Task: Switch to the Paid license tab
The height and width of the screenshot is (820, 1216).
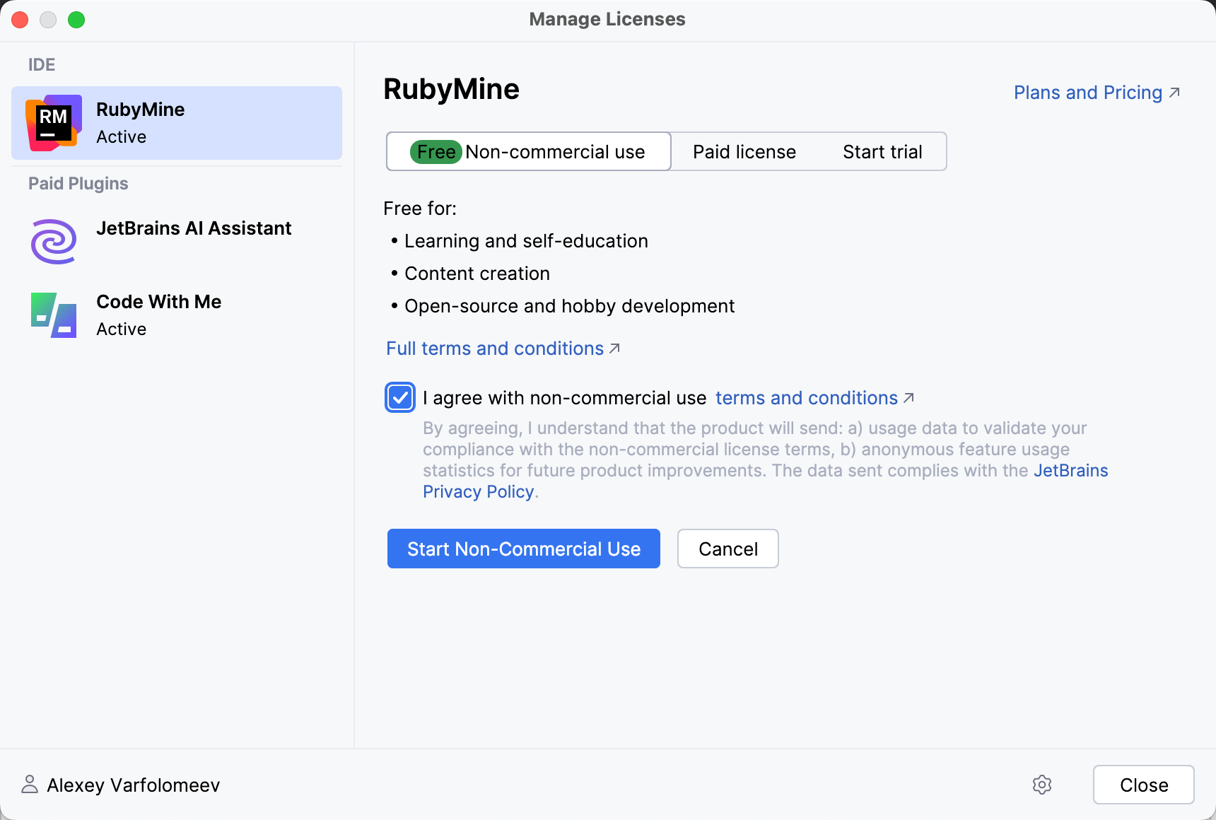Action: (744, 151)
